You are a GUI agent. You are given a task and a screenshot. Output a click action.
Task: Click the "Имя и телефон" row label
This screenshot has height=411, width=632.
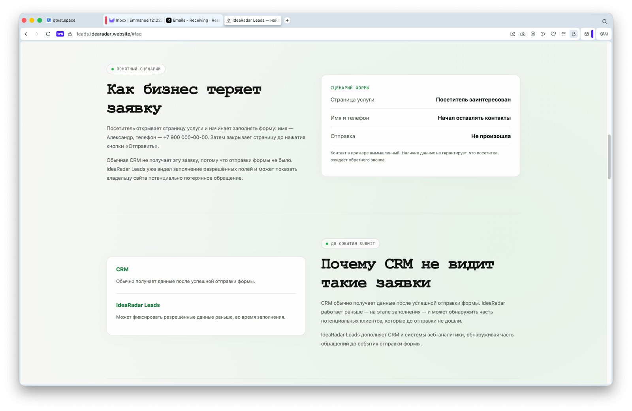pos(350,118)
